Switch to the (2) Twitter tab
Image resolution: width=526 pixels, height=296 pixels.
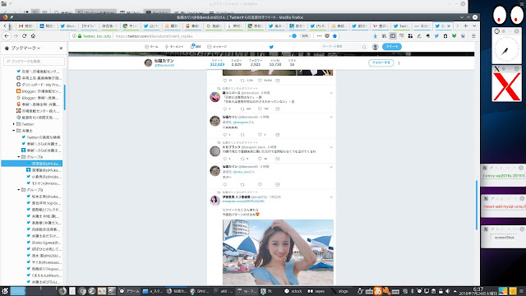click(151, 25)
